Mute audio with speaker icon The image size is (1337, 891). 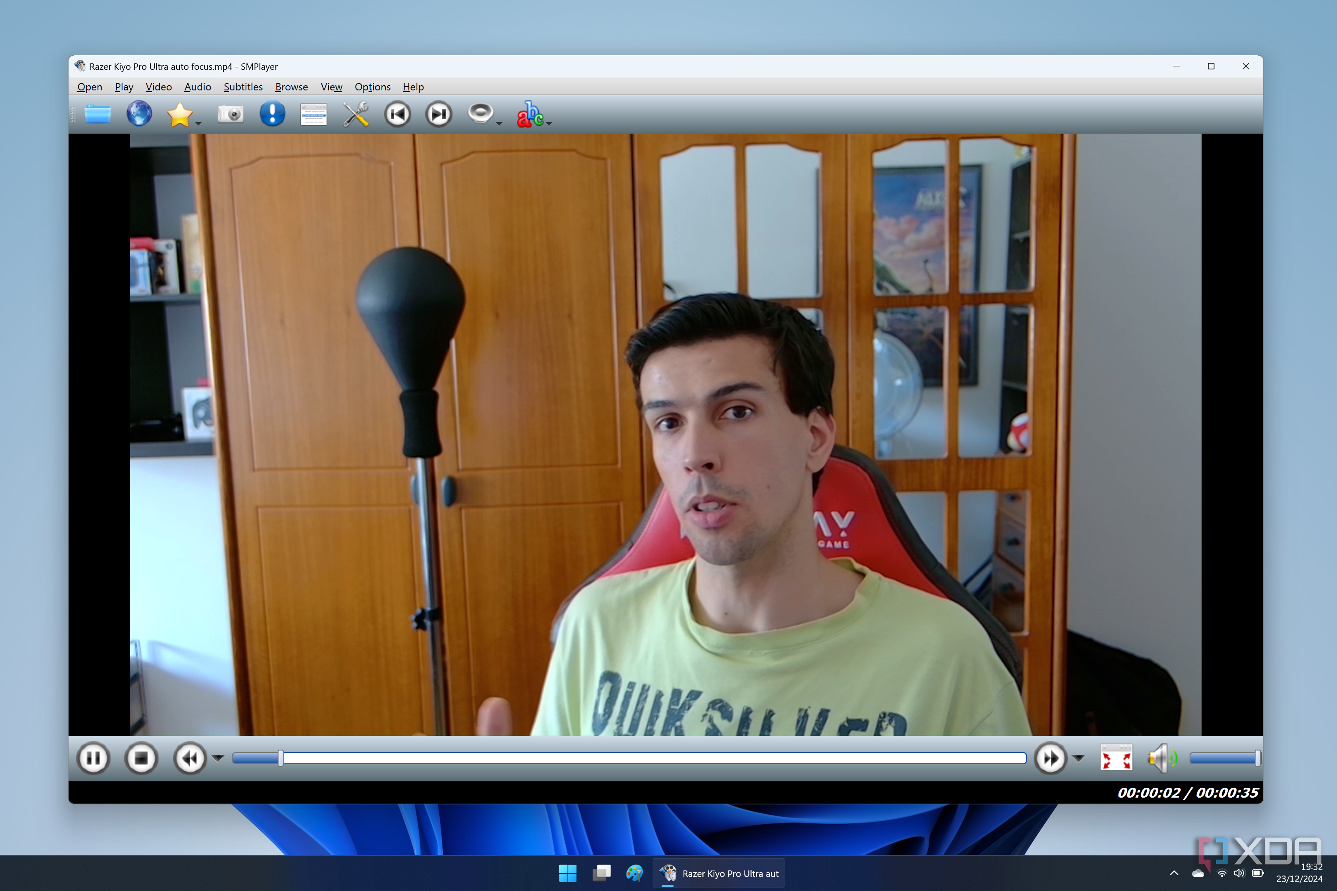tap(1161, 758)
